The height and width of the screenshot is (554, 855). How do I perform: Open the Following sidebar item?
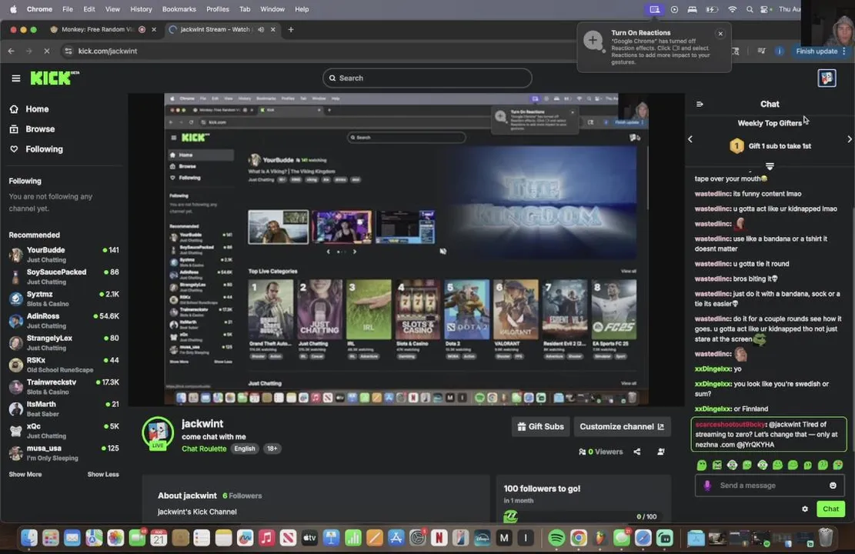[44, 149]
